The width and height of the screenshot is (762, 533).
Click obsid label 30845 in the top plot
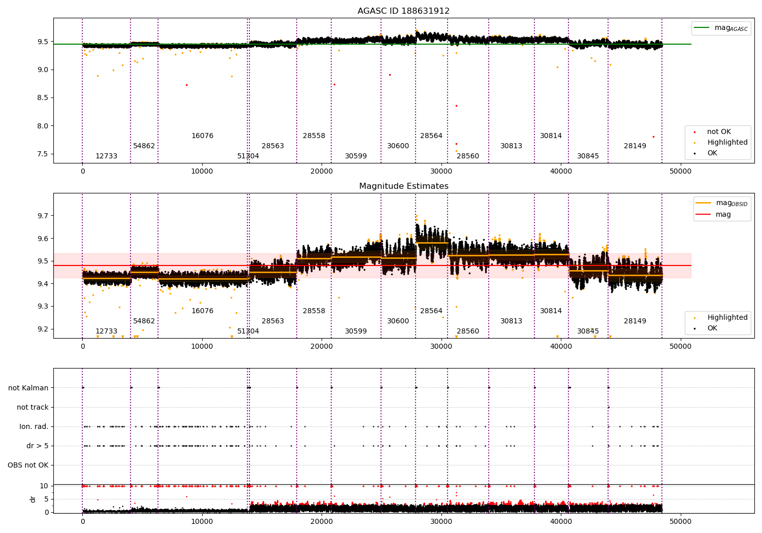pyautogui.click(x=588, y=156)
